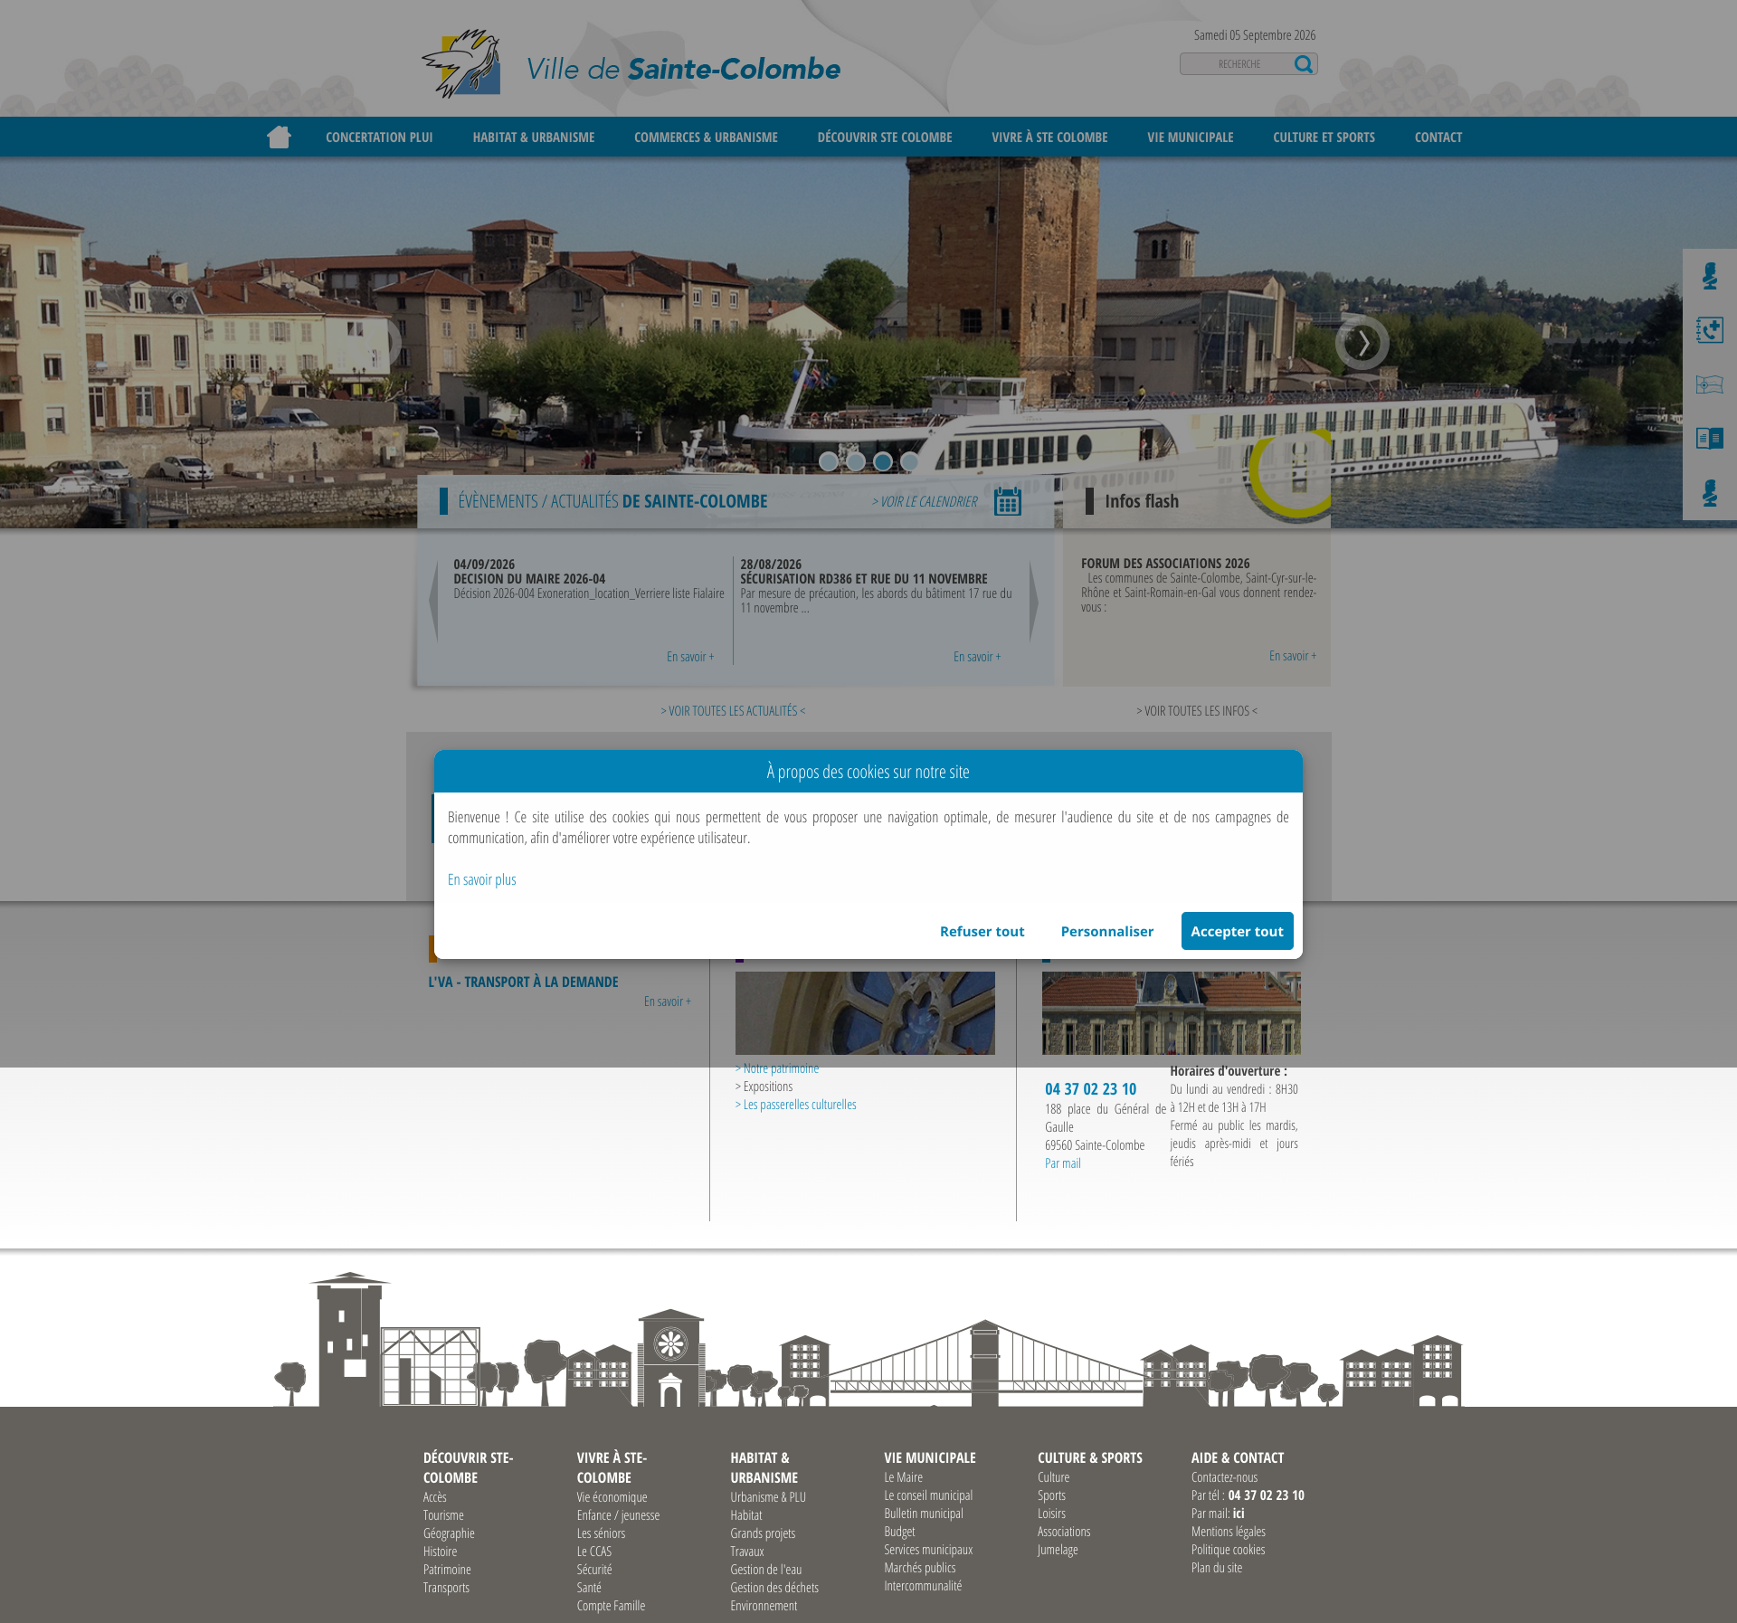Click the topmost bust statue icon in the side panel
This screenshot has height=1623, width=1737.
point(1709,276)
